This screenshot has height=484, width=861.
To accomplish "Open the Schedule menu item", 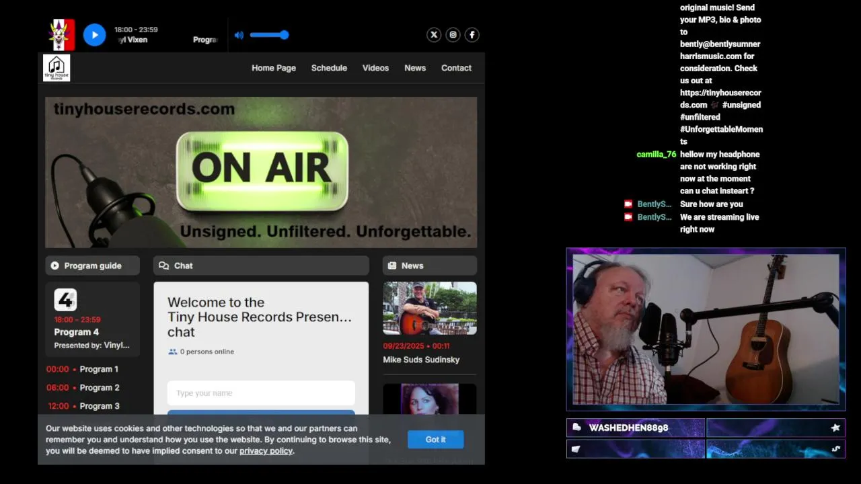I will pos(329,68).
